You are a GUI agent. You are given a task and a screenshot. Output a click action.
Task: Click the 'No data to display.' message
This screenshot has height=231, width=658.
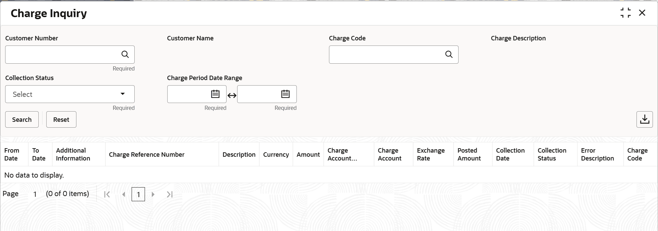(34, 175)
